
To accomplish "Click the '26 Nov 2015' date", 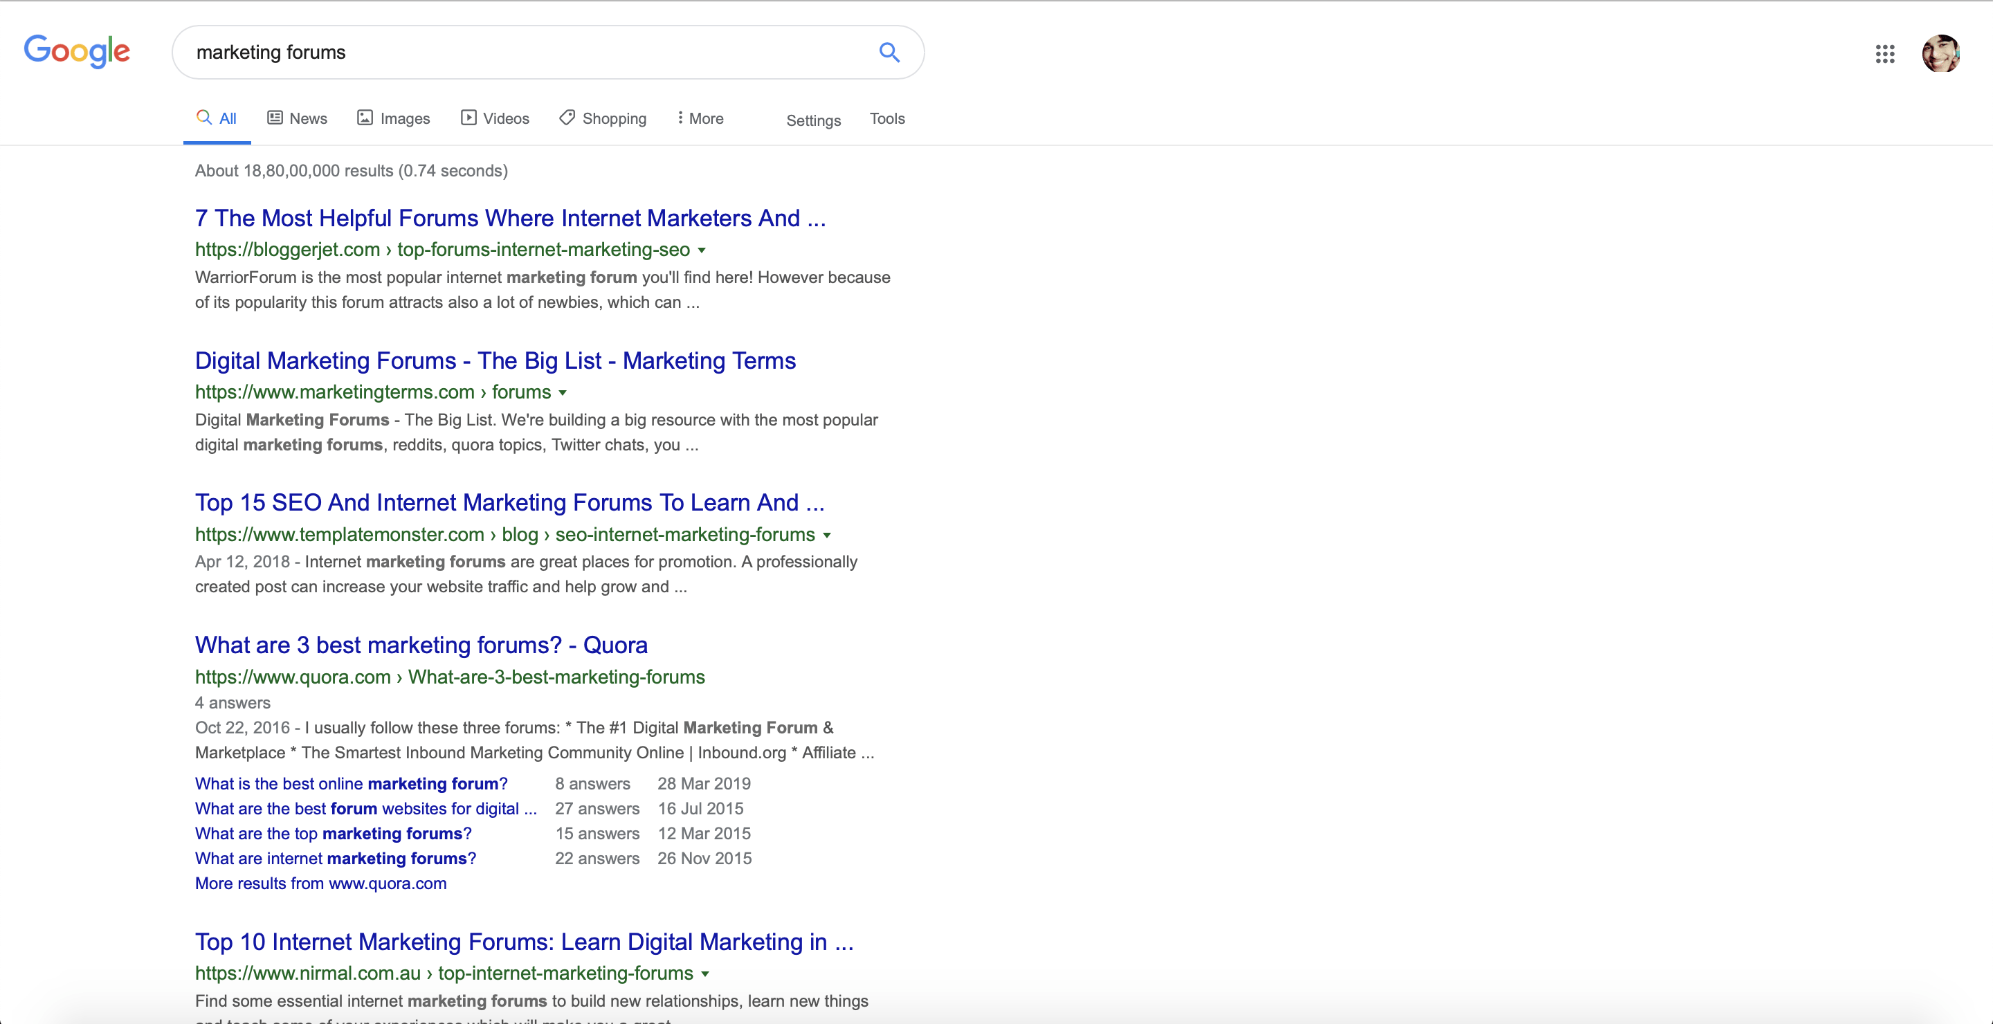I will click(705, 858).
